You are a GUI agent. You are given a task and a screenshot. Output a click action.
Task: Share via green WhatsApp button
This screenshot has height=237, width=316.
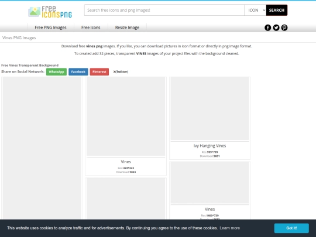[56, 72]
